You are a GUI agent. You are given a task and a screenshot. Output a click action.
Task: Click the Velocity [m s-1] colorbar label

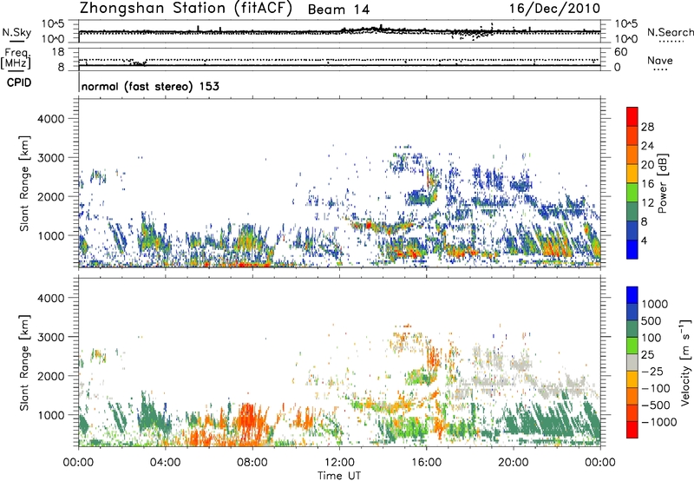(685, 362)
